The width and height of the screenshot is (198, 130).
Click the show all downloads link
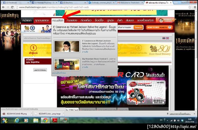(180, 114)
